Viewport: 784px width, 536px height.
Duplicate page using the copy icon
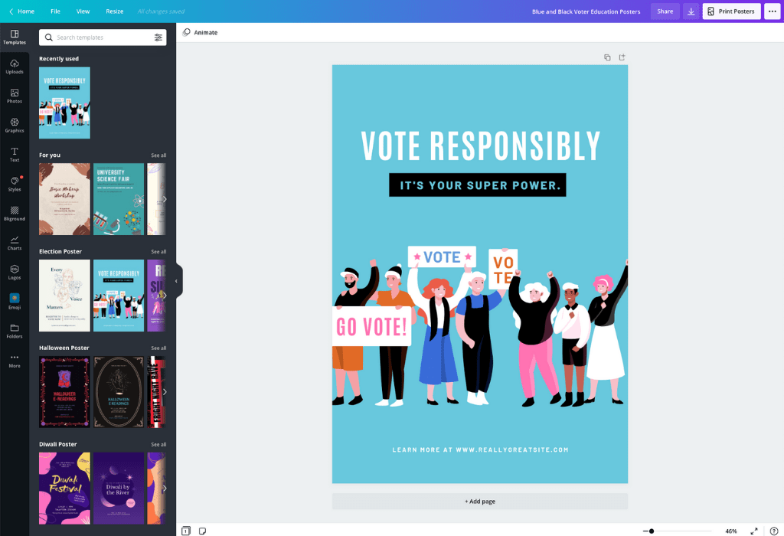click(607, 57)
